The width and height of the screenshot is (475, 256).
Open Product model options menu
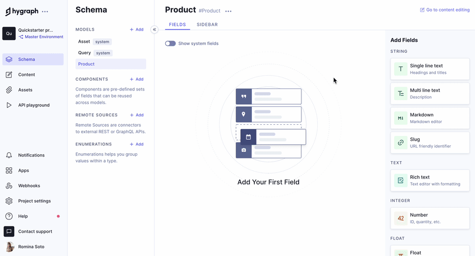coord(228,11)
